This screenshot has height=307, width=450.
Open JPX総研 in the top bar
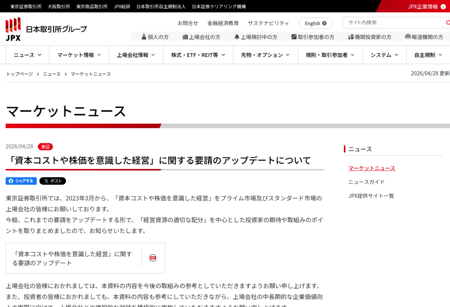point(122,7)
